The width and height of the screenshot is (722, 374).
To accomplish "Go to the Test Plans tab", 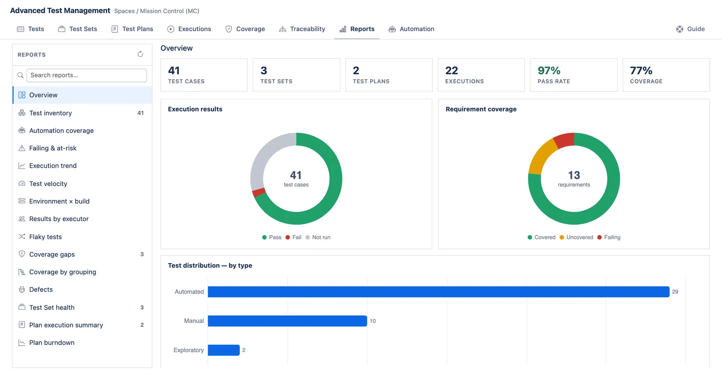I will pyautogui.click(x=132, y=29).
